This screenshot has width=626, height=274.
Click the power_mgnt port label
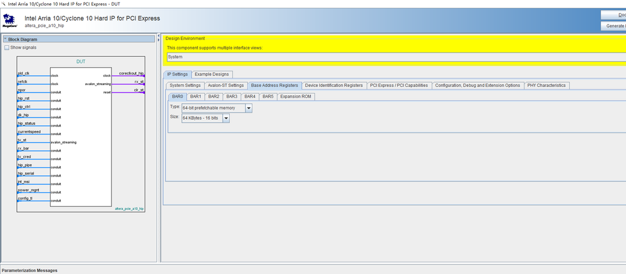coord(28,190)
